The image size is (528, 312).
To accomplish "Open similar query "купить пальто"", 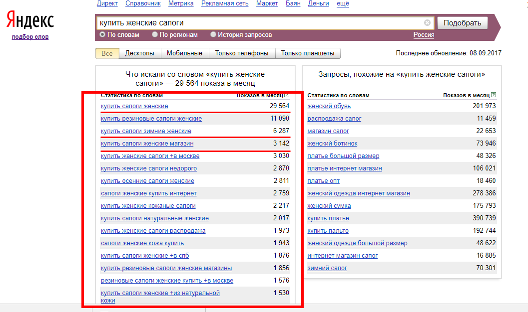I will 328,231.
